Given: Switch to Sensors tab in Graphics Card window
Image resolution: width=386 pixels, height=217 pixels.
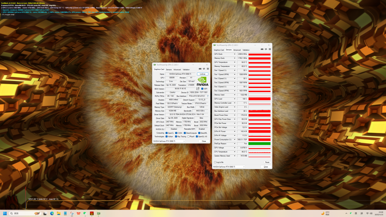Looking at the screenshot, I should tap(169, 69).
